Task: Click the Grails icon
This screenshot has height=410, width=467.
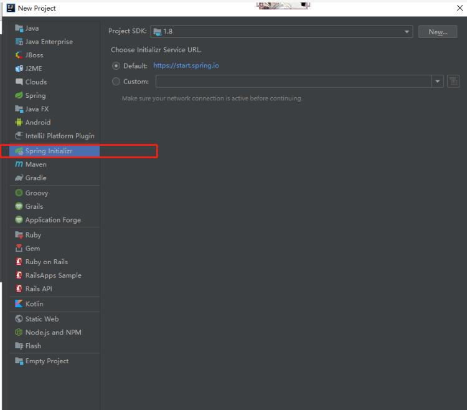Action: [x=19, y=206]
